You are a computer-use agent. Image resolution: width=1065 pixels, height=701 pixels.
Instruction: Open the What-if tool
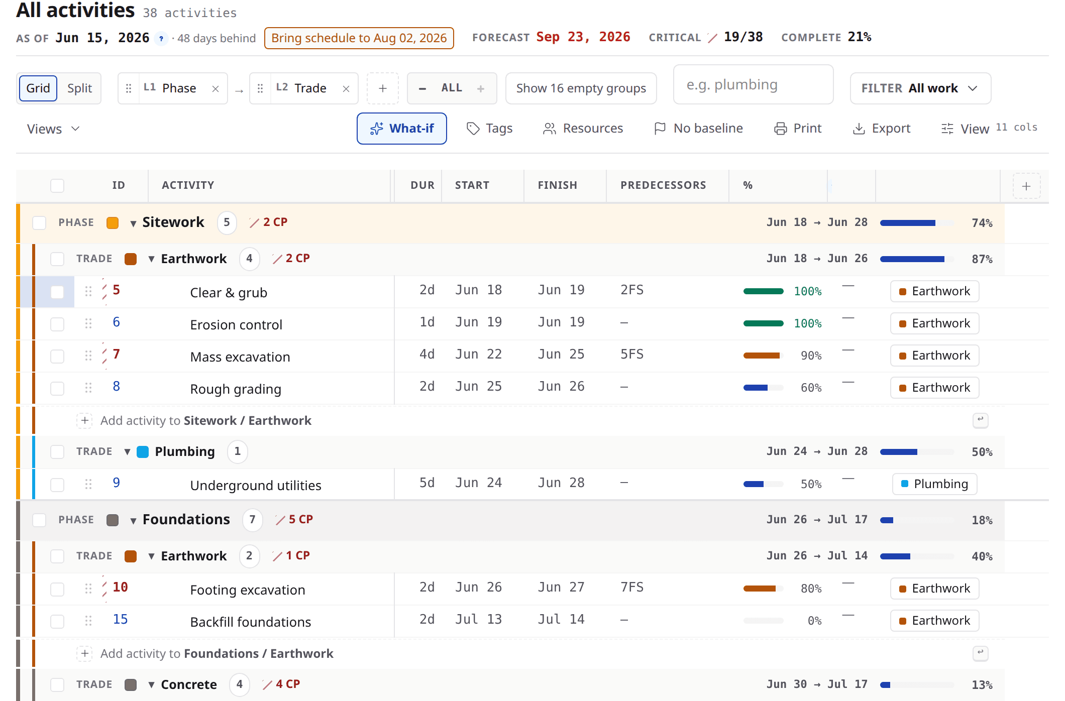[402, 129]
